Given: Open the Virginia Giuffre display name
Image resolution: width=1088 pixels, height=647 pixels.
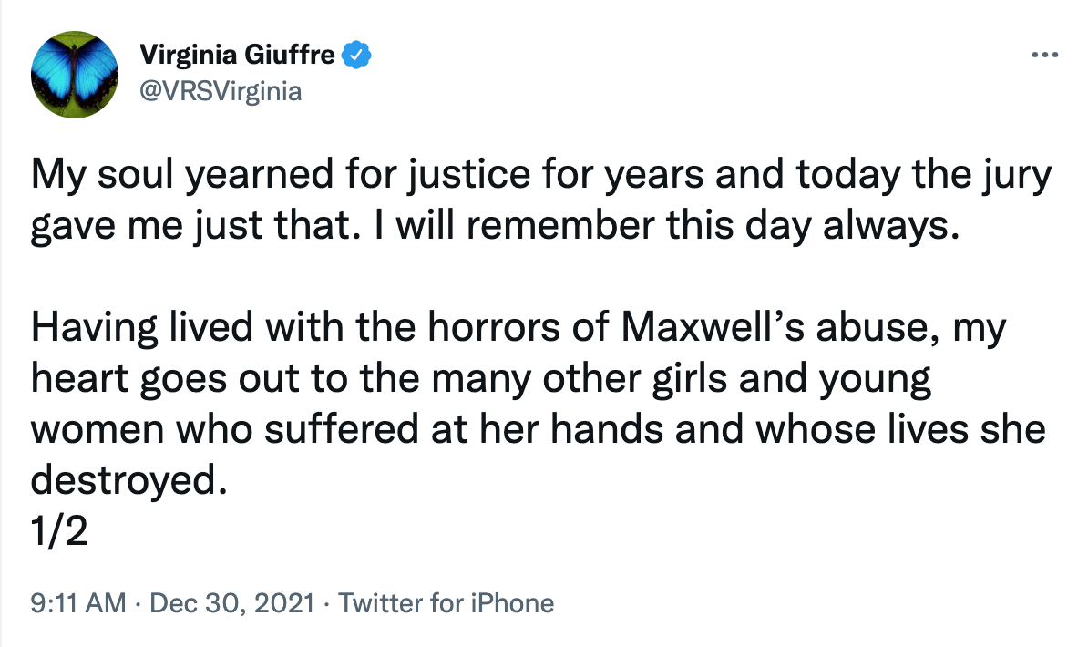Looking at the screenshot, I should pos(237,54).
